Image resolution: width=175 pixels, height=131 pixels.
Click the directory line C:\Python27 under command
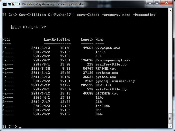tap(28, 27)
